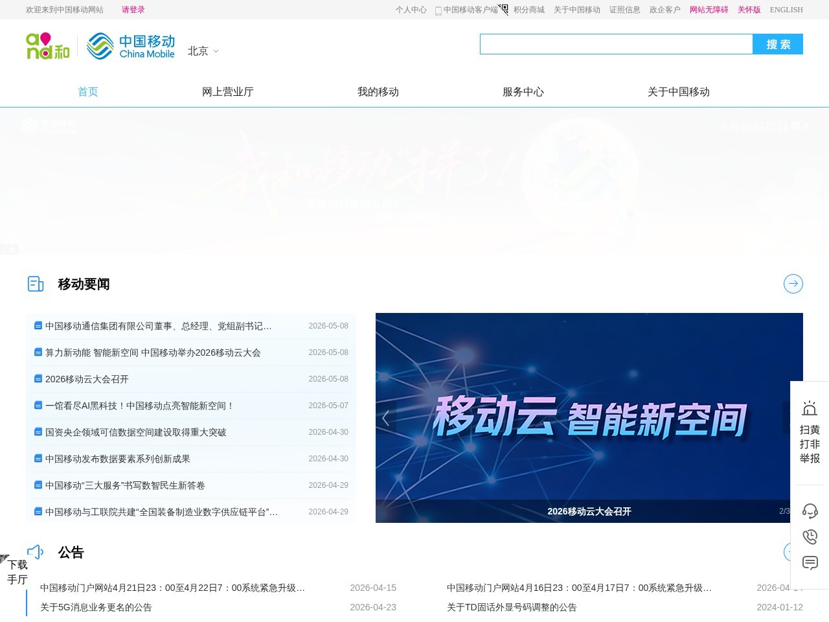The width and height of the screenshot is (829, 622).
Task: Open news list item 2026移动云大会召开
Action: 87,379
